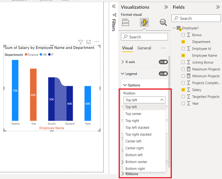Click the Employee Name axis title
Viewport: 222px width, 179px height.
tap(52, 128)
